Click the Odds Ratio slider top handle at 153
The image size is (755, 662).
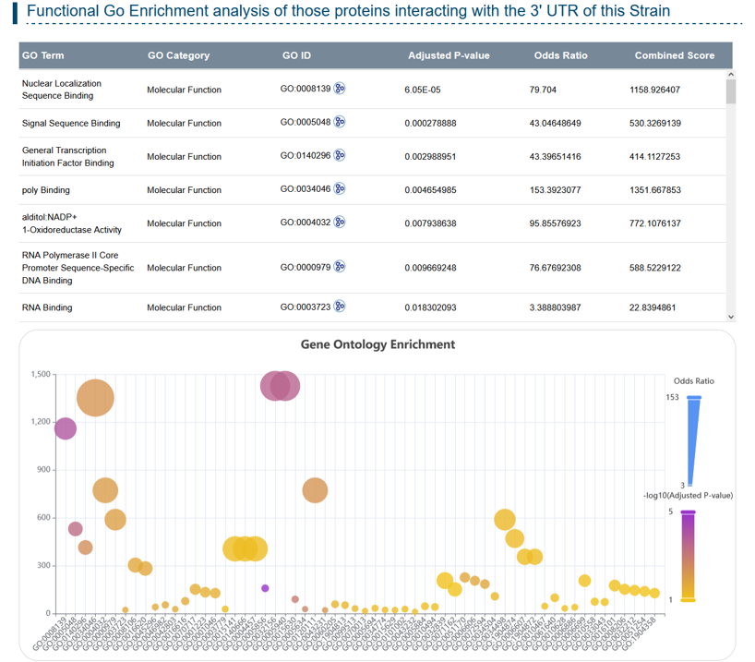click(694, 398)
